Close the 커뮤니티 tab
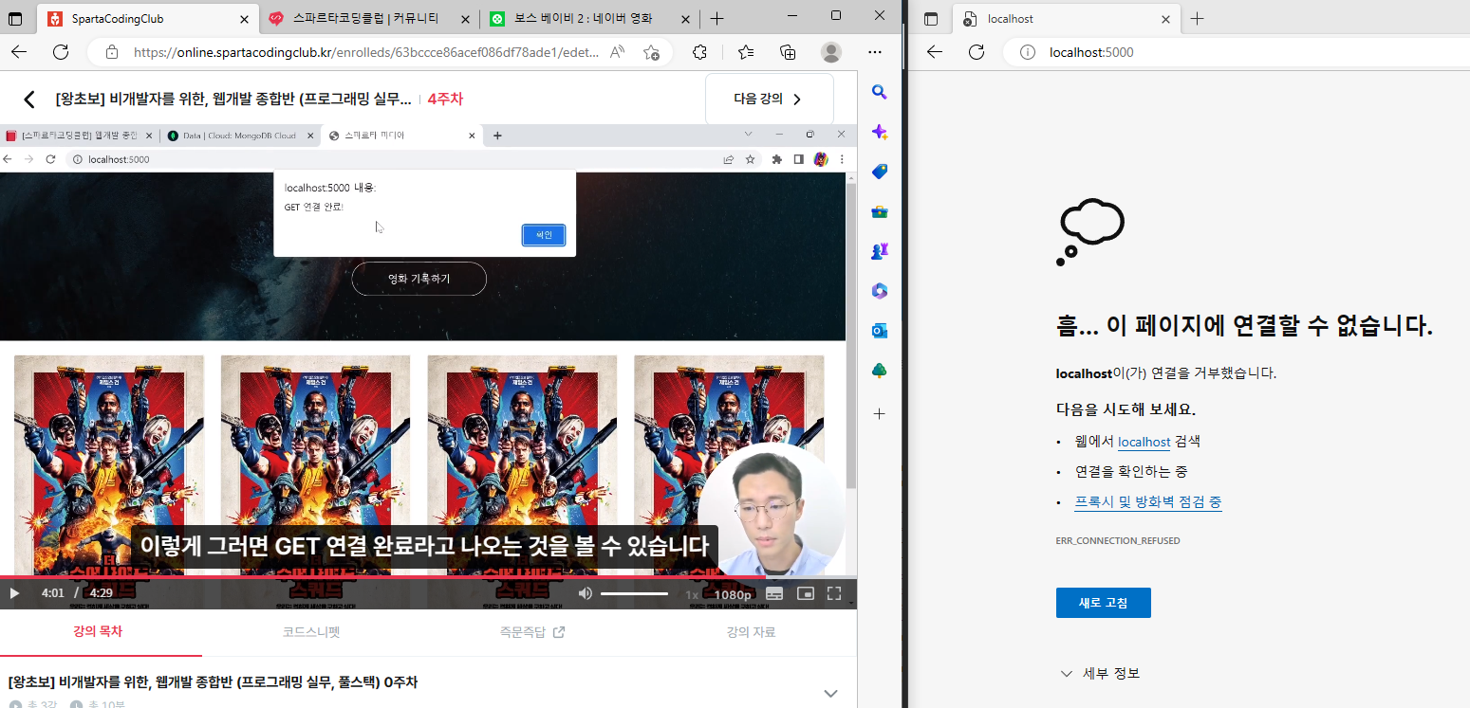Screen dimensions: 1470x708 (465, 19)
